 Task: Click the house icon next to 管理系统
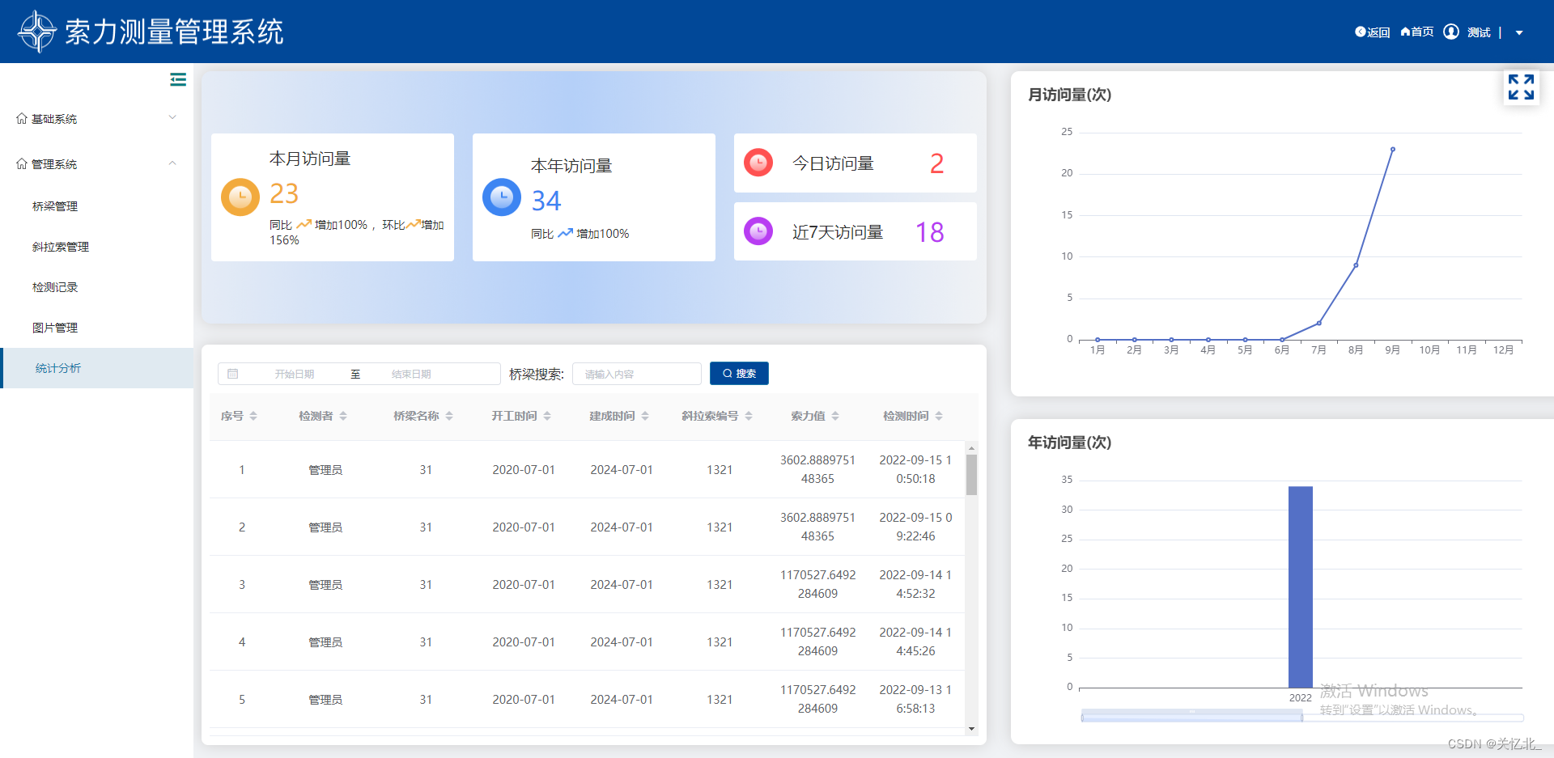click(x=23, y=163)
